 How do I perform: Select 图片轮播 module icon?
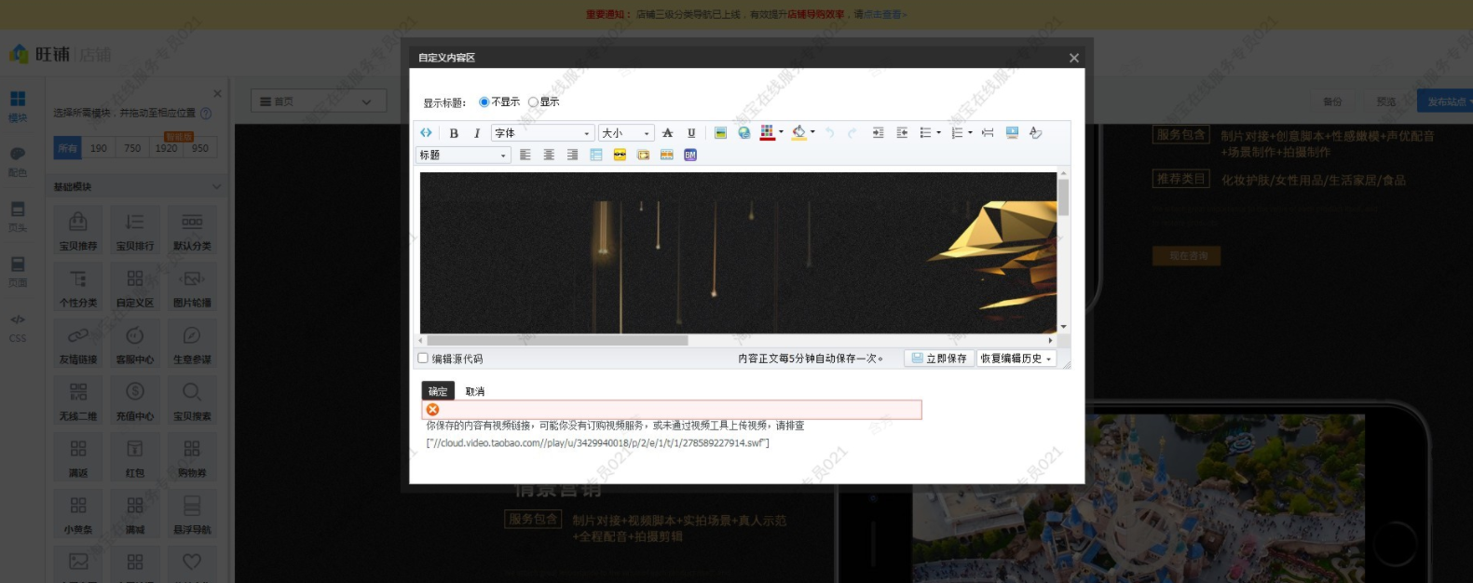[x=192, y=287]
